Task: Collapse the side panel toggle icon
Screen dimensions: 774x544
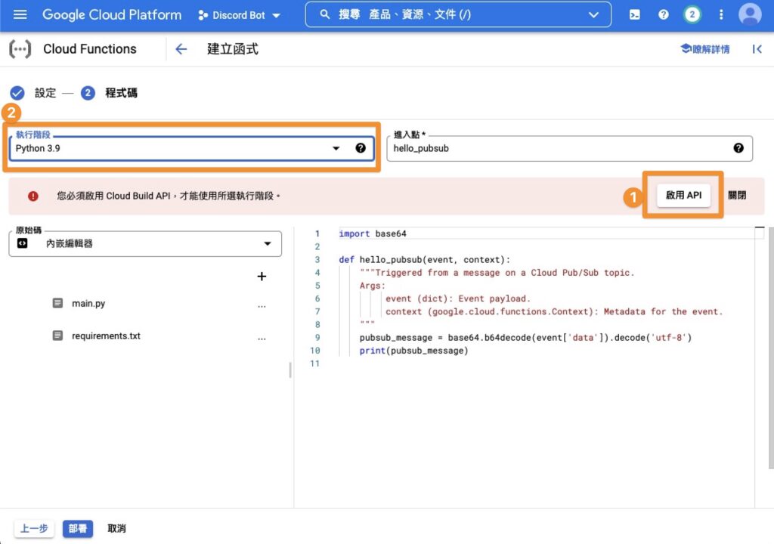Action: click(x=757, y=49)
